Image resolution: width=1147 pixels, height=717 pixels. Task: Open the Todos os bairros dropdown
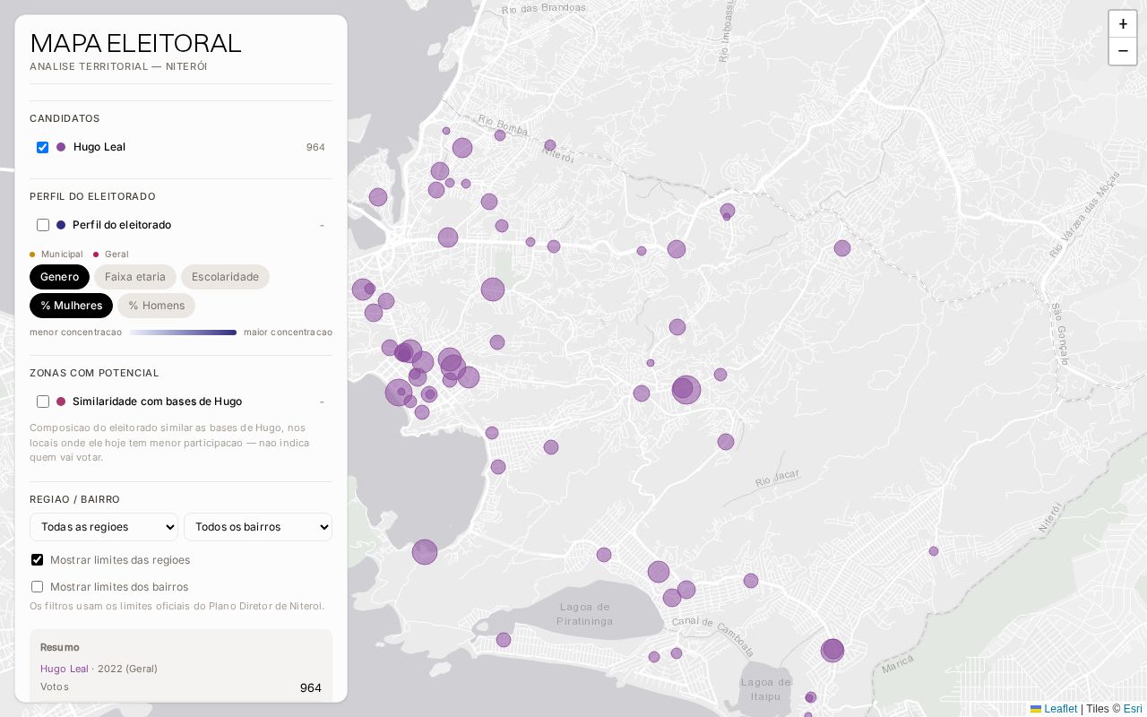point(258,527)
